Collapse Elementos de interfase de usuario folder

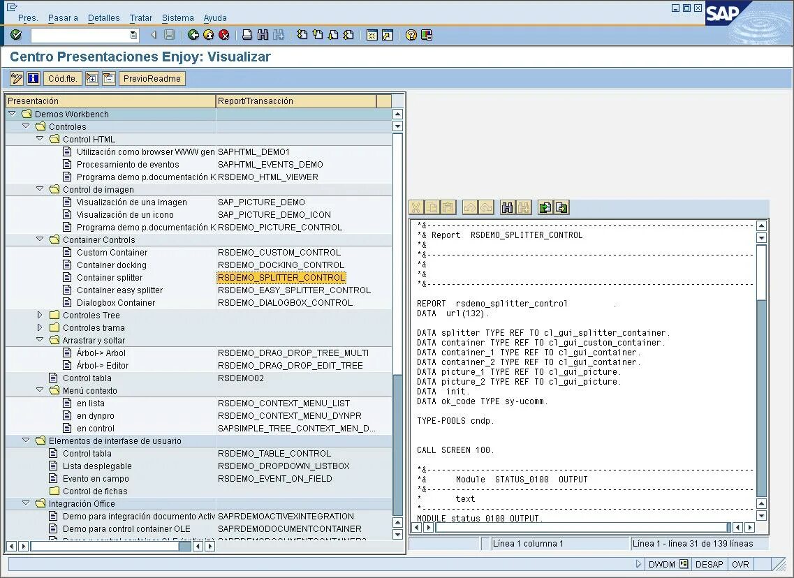(x=26, y=440)
